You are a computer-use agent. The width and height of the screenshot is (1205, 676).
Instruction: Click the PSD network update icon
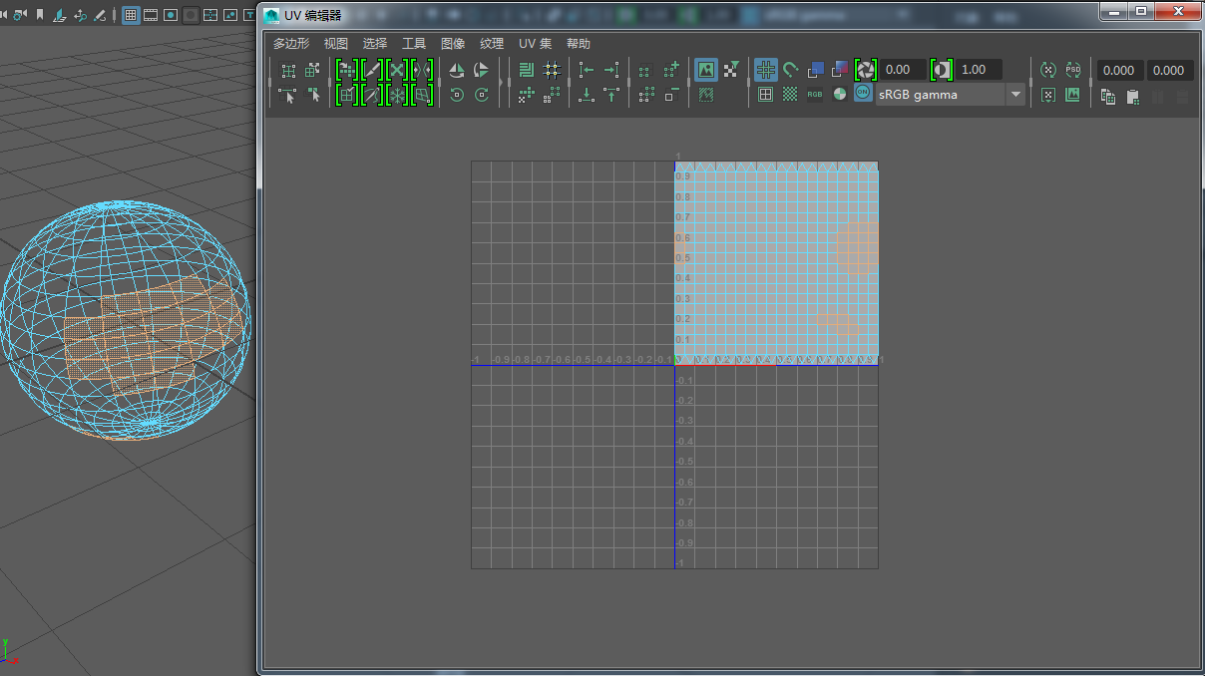pyautogui.click(x=1072, y=70)
